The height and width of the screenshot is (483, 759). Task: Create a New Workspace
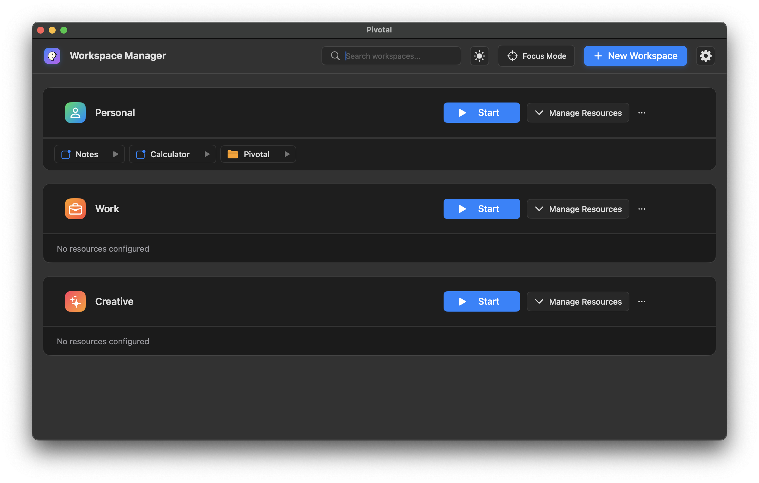(x=635, y=56)
